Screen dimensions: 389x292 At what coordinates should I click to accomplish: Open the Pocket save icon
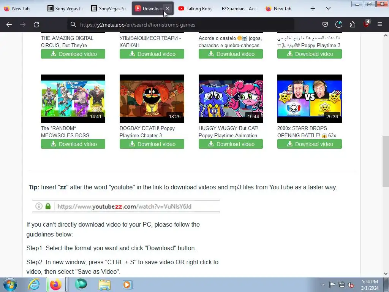pos(325,24)
